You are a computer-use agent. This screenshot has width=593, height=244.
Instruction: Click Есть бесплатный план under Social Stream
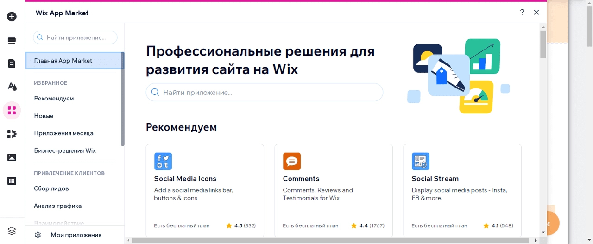pos(439,226)
